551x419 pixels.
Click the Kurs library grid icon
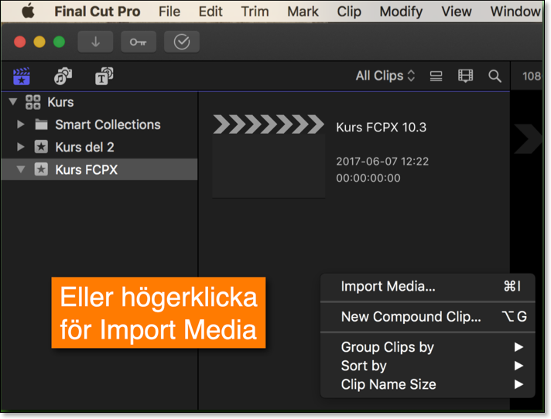[33, 102]
